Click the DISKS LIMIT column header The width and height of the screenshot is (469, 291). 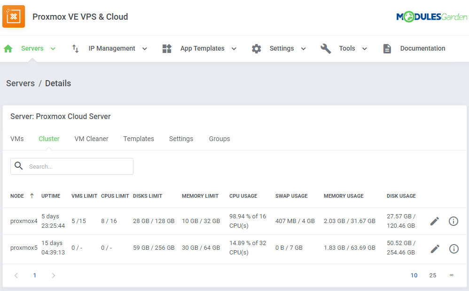pos(148,196)
